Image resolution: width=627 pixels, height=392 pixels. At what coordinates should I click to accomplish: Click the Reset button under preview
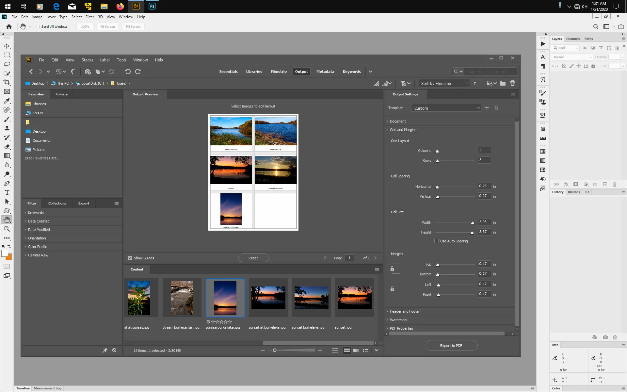pos(253,258)
